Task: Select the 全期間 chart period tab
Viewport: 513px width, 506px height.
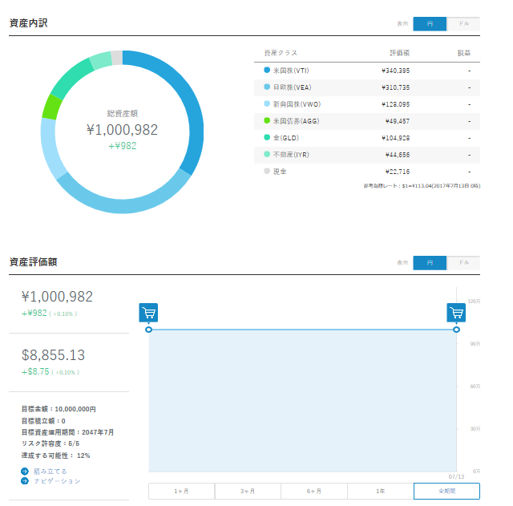Action: coord(446,491)
